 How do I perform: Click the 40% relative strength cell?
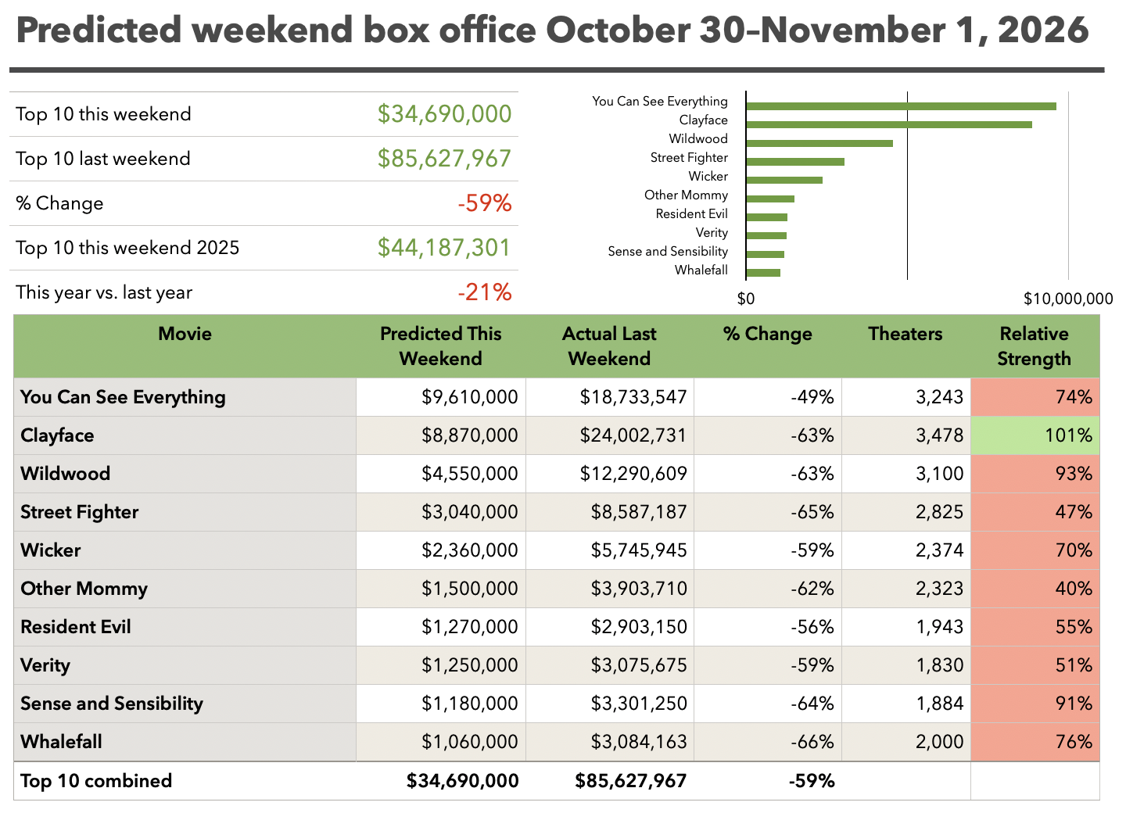coord(1035,589)
